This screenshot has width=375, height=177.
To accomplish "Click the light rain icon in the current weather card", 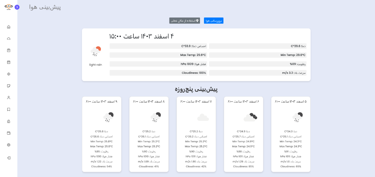I will [x=96, y=51].
